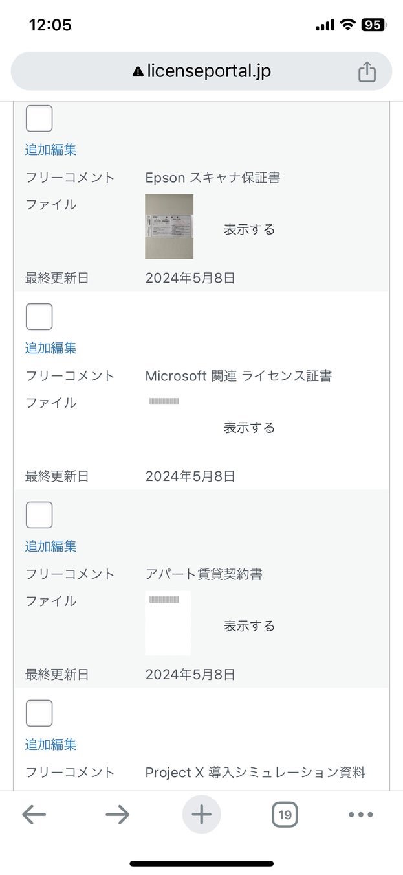The height and width of the screenshot is (875, 403).
Task: Select the Microsoft 関連 ライセンス証書 checkbox
Action: [39, 317]
